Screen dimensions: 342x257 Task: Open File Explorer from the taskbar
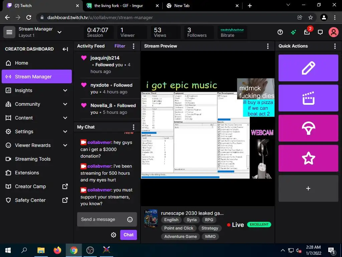(x=41, y=250)
